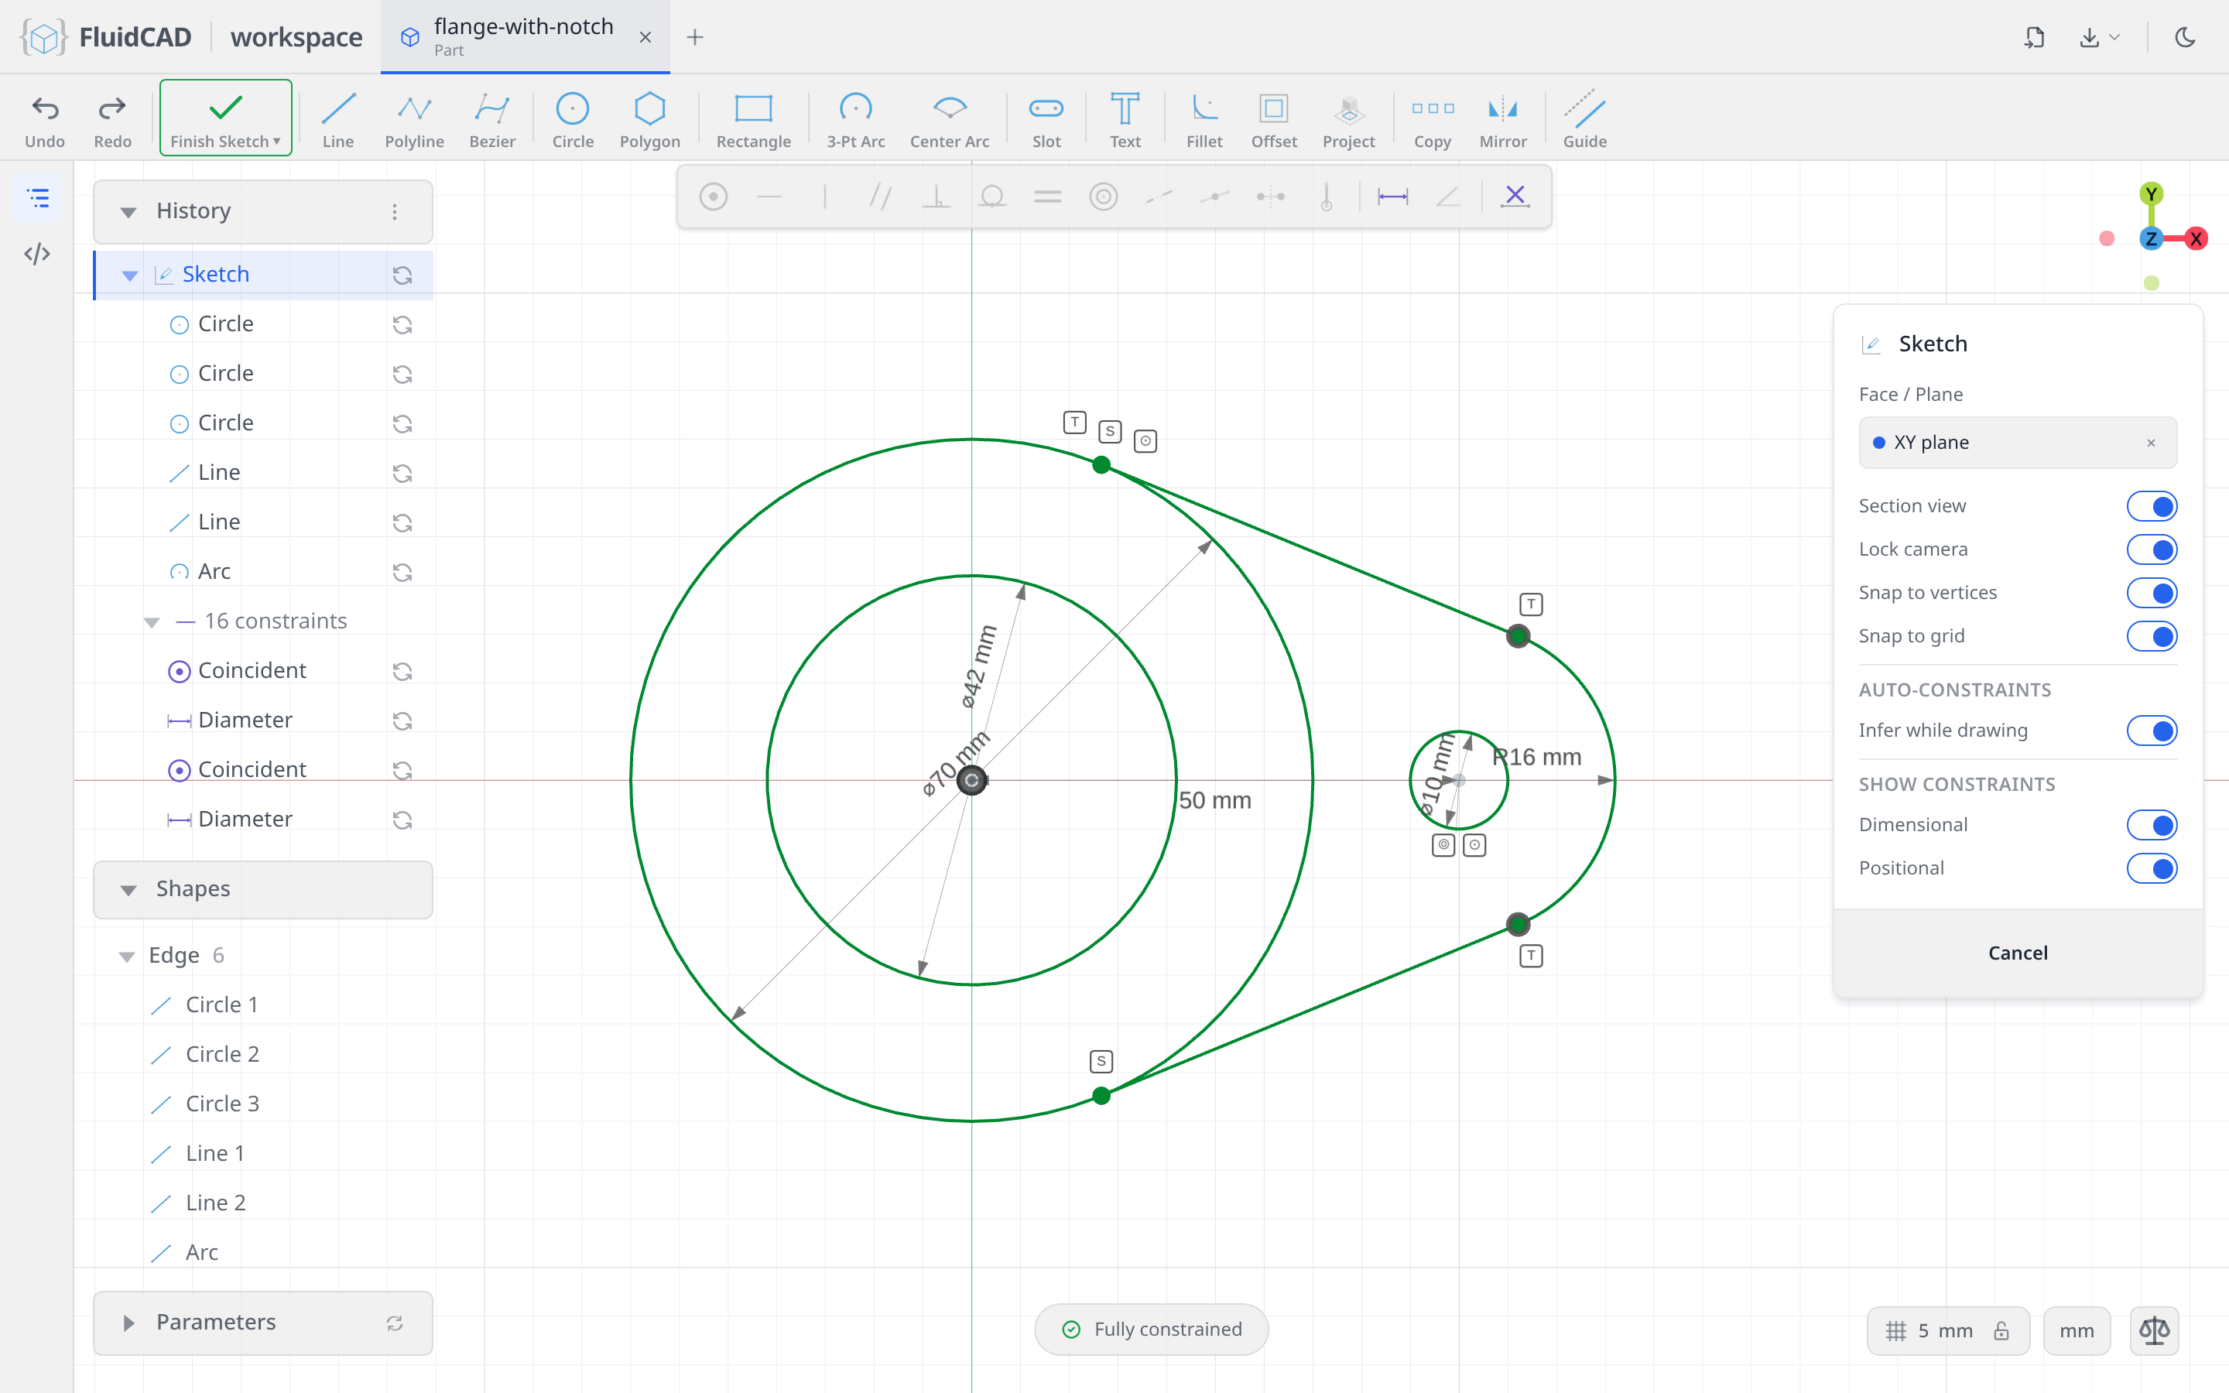Viewport: 2229px width, 1393px height.
Task: Click the Finish Sketch button
Action: pos(226,118)
